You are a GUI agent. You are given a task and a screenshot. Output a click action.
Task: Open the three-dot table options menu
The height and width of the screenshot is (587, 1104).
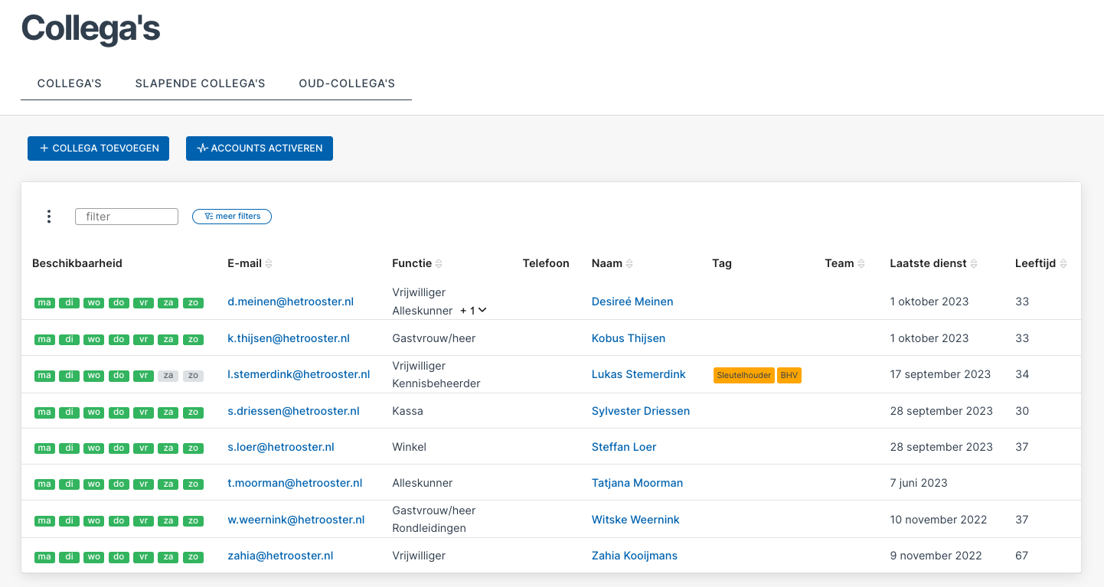tap(49, 217)
